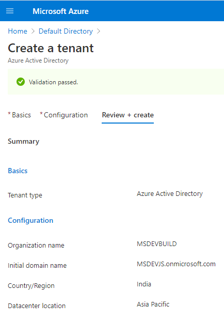
Task: Switch to the Basics tab
Action: click(20, 115)
